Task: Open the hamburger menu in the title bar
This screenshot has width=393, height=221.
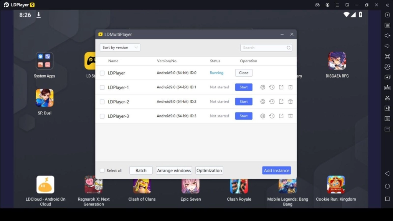Action: 338,5
